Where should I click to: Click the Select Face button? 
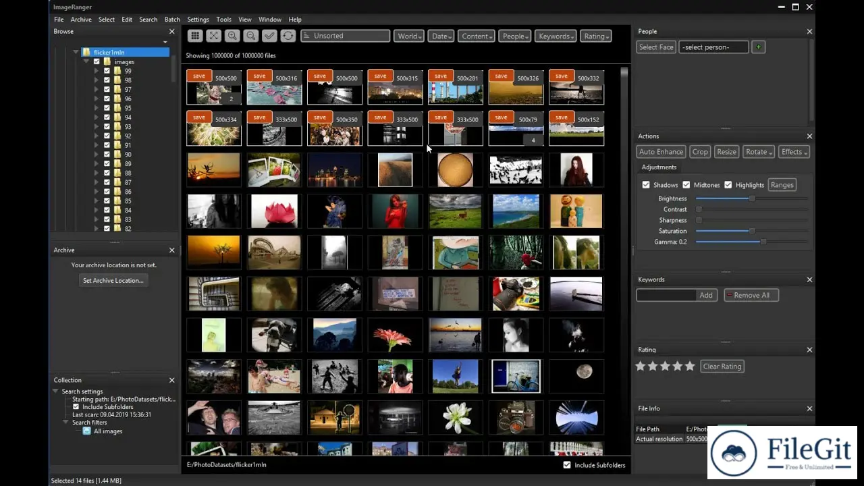[656, 47]
